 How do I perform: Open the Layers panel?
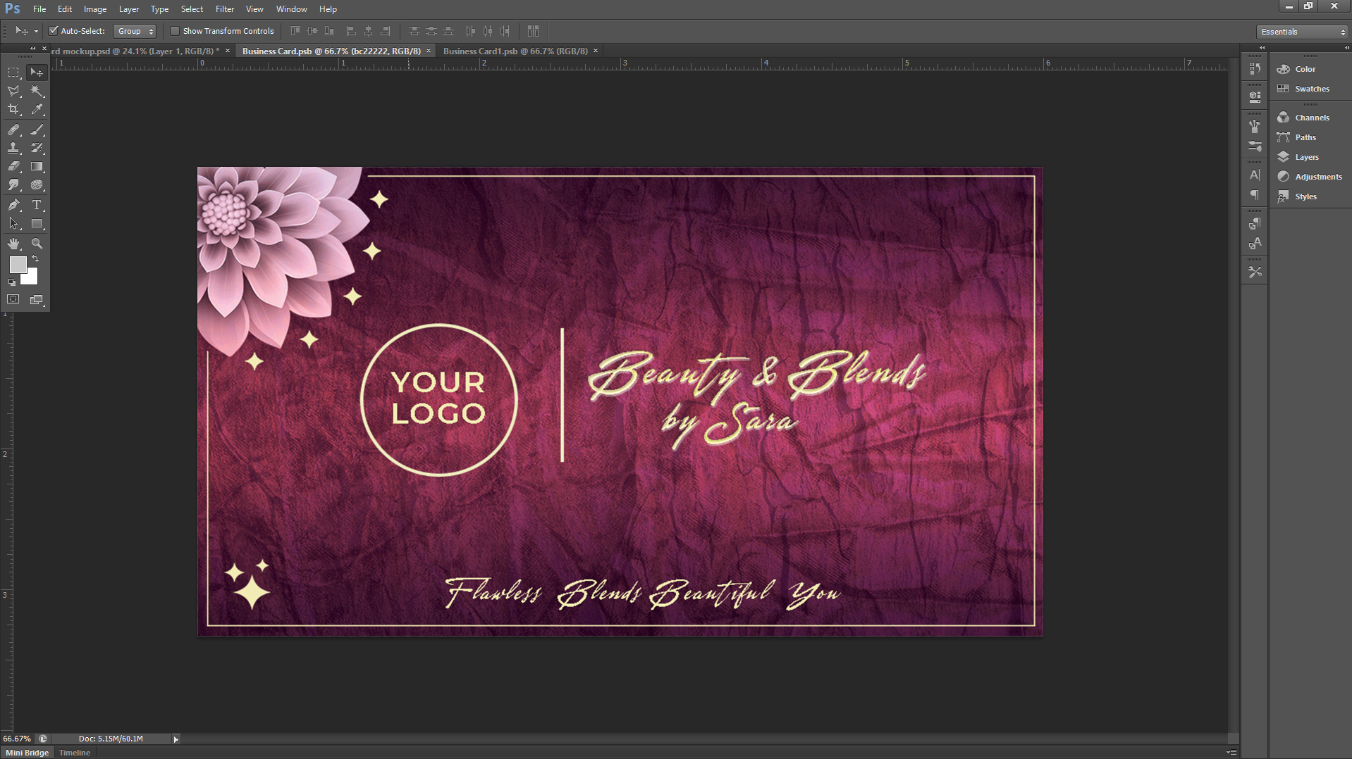pyautogui.click(x=1306, y=157)
